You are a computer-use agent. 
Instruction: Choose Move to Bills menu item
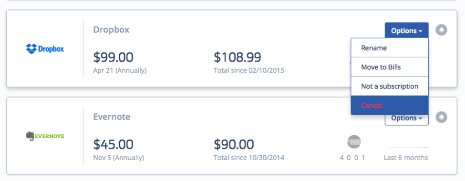point(390,67)
